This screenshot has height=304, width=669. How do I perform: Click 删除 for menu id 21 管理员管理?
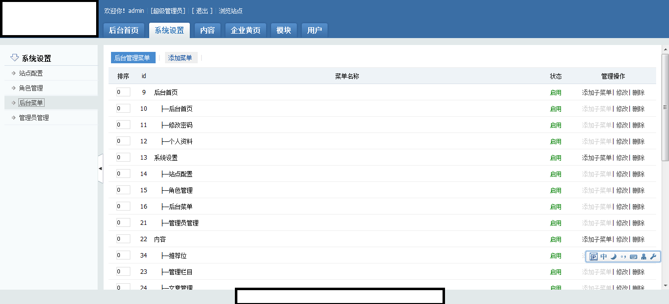click(x=638, y=223)
